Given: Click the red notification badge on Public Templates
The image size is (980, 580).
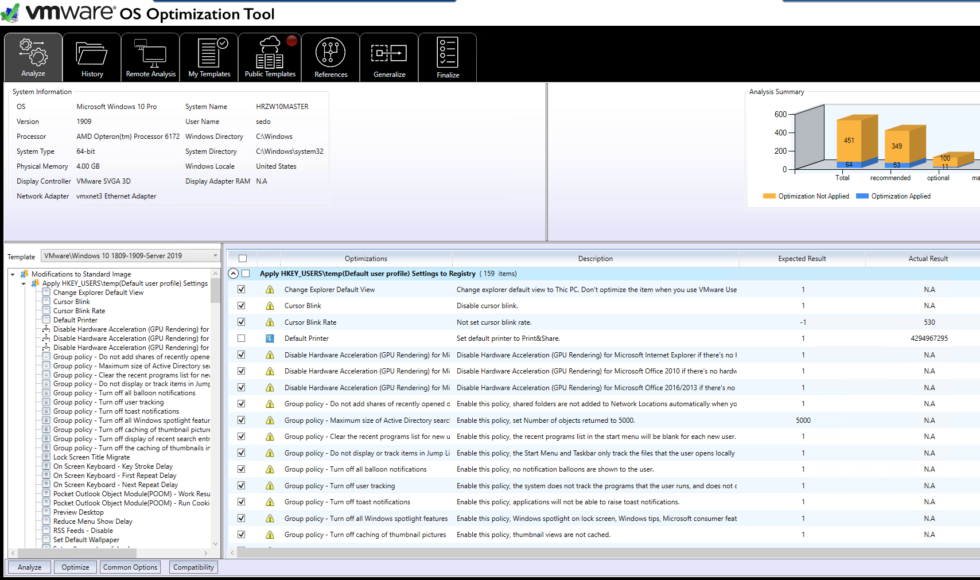Looking at the screenshot, I should (292, 41).
